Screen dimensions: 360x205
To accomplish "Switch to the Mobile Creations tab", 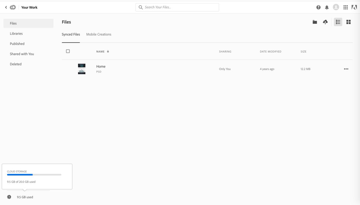I will click(99, 35).
